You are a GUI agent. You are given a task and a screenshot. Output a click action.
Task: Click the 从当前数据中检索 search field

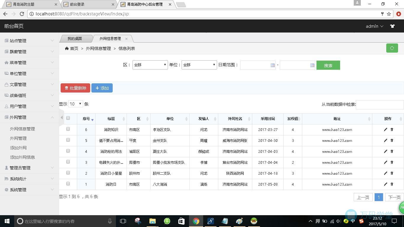coord(380,105)
